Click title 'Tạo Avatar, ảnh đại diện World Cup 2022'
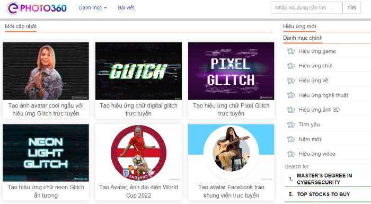The height and width of the screenshot is (204, 371). [x=139, y=191]
